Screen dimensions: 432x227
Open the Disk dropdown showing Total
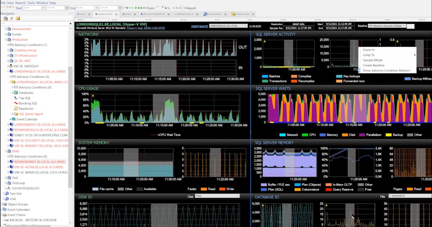coord(217,196)
